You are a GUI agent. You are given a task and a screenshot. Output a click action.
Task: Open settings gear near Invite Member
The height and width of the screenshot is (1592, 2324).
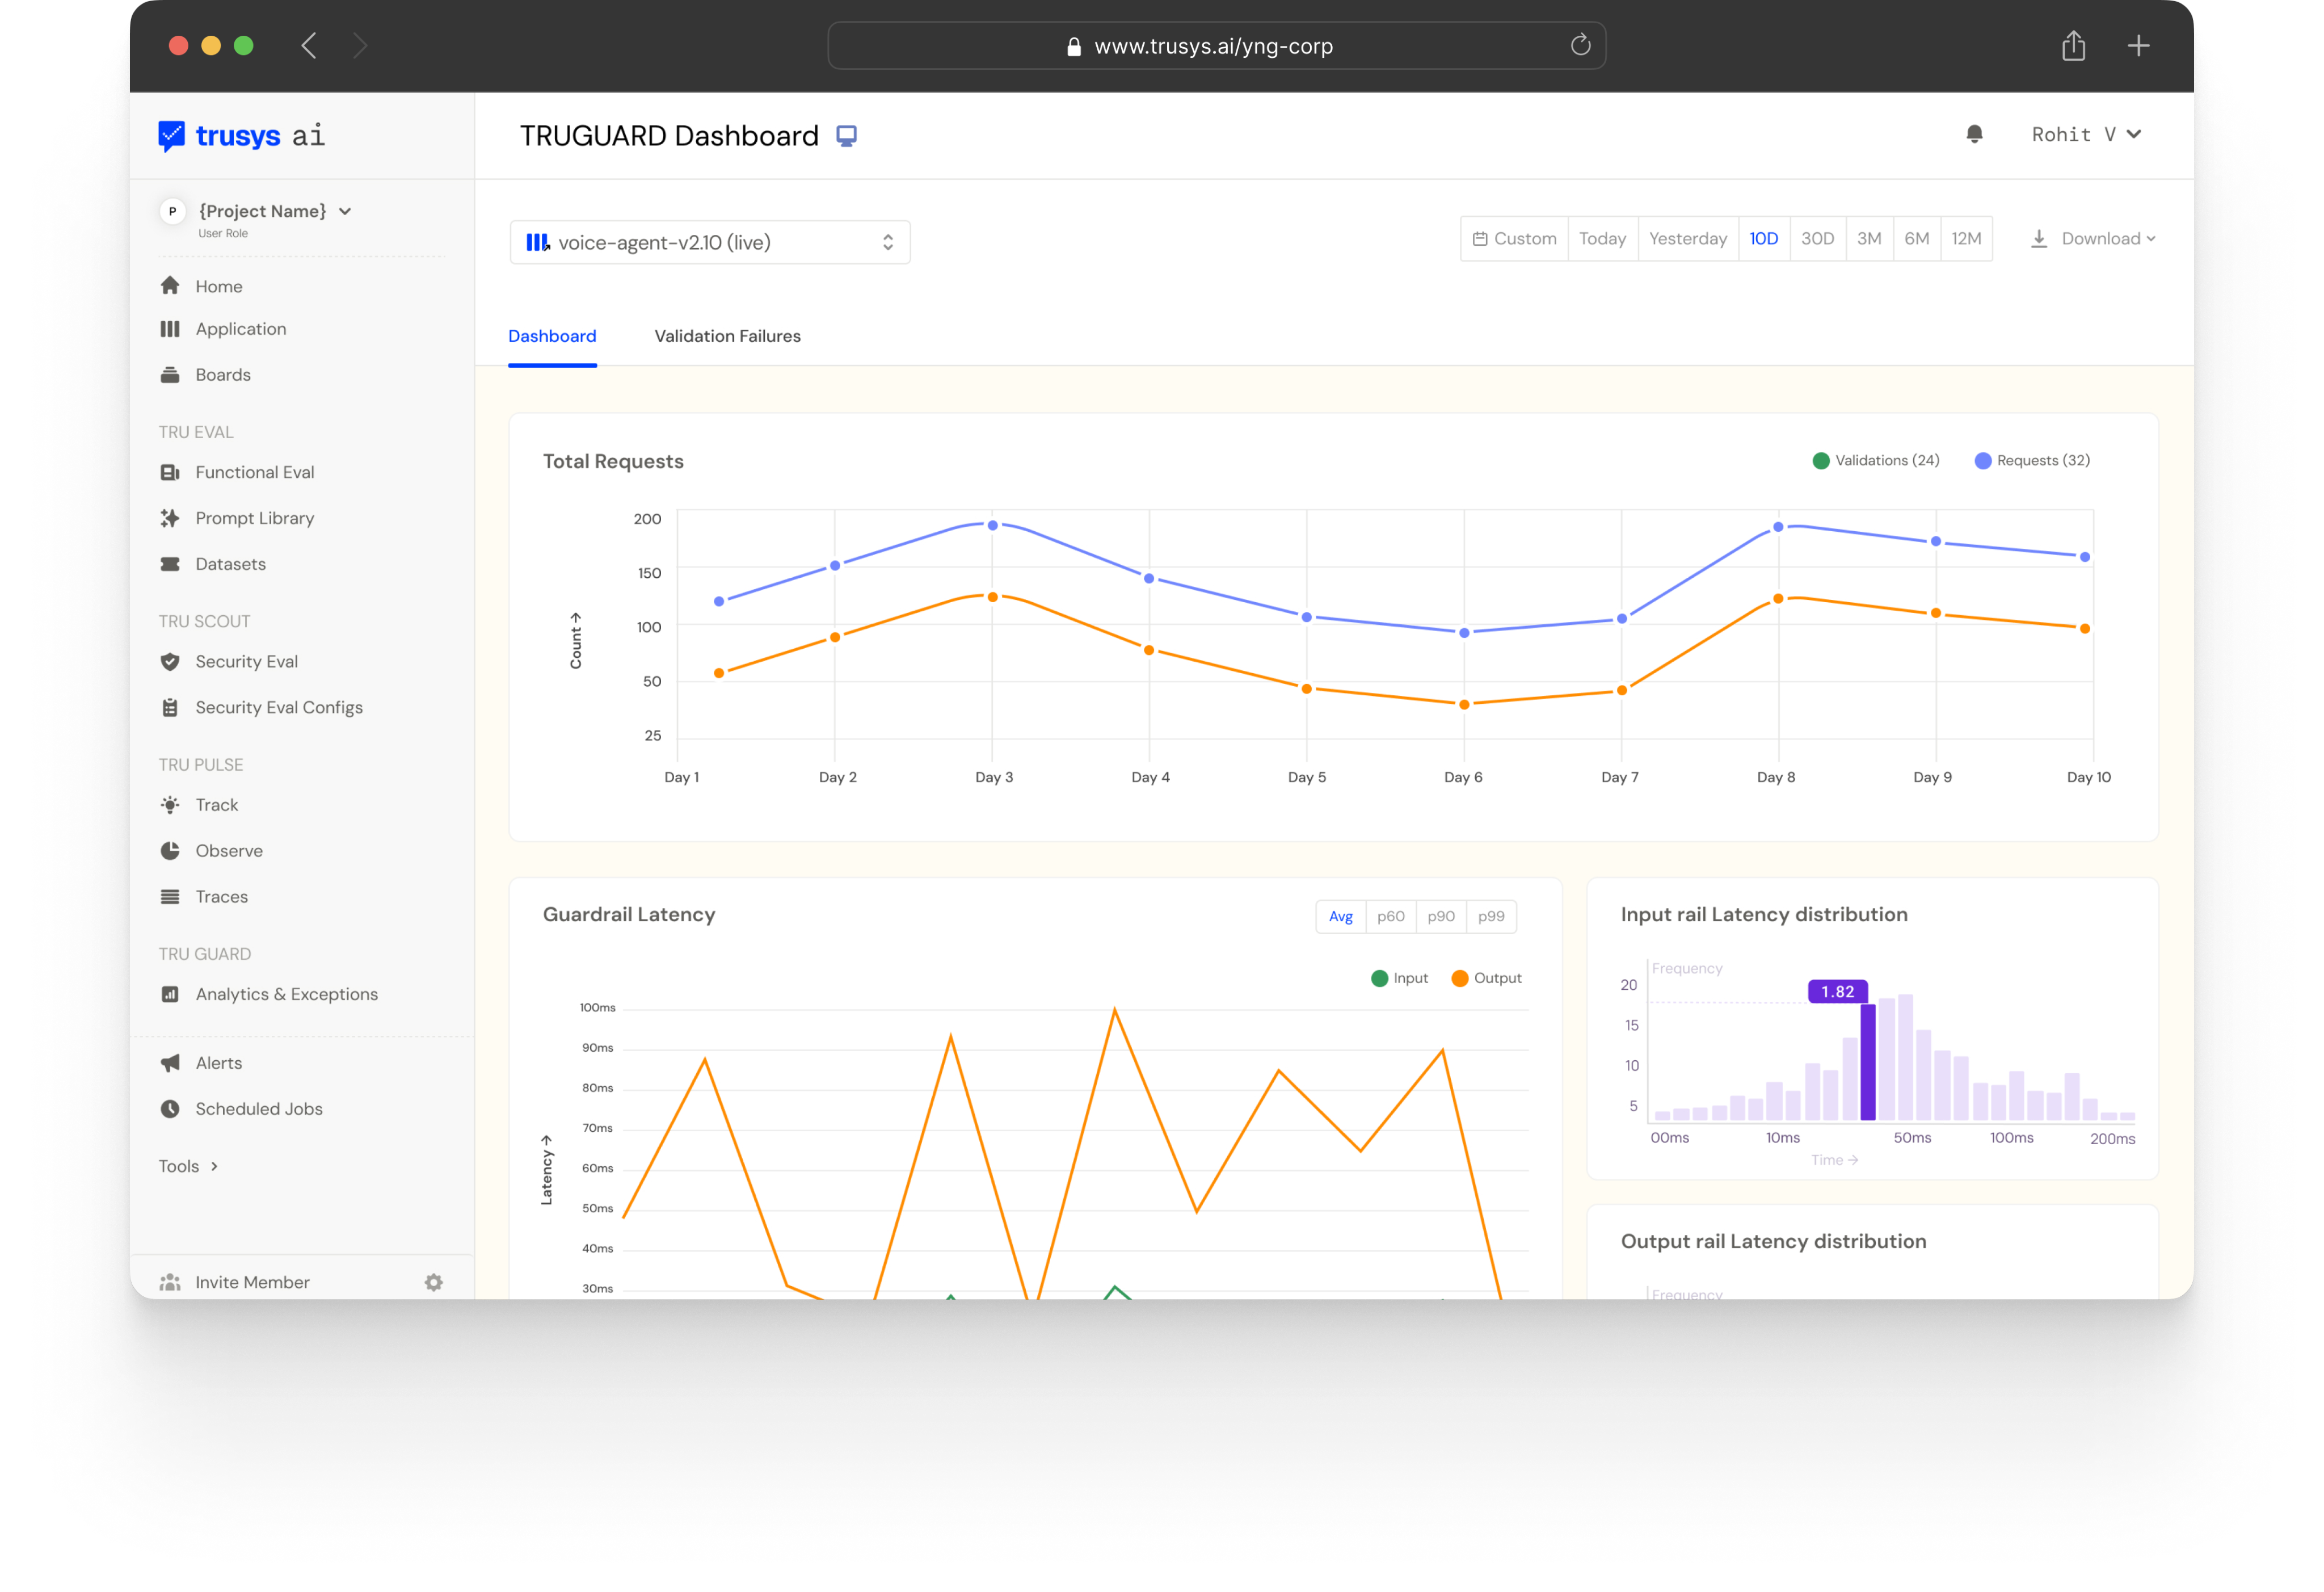(x=433, y=1282)
